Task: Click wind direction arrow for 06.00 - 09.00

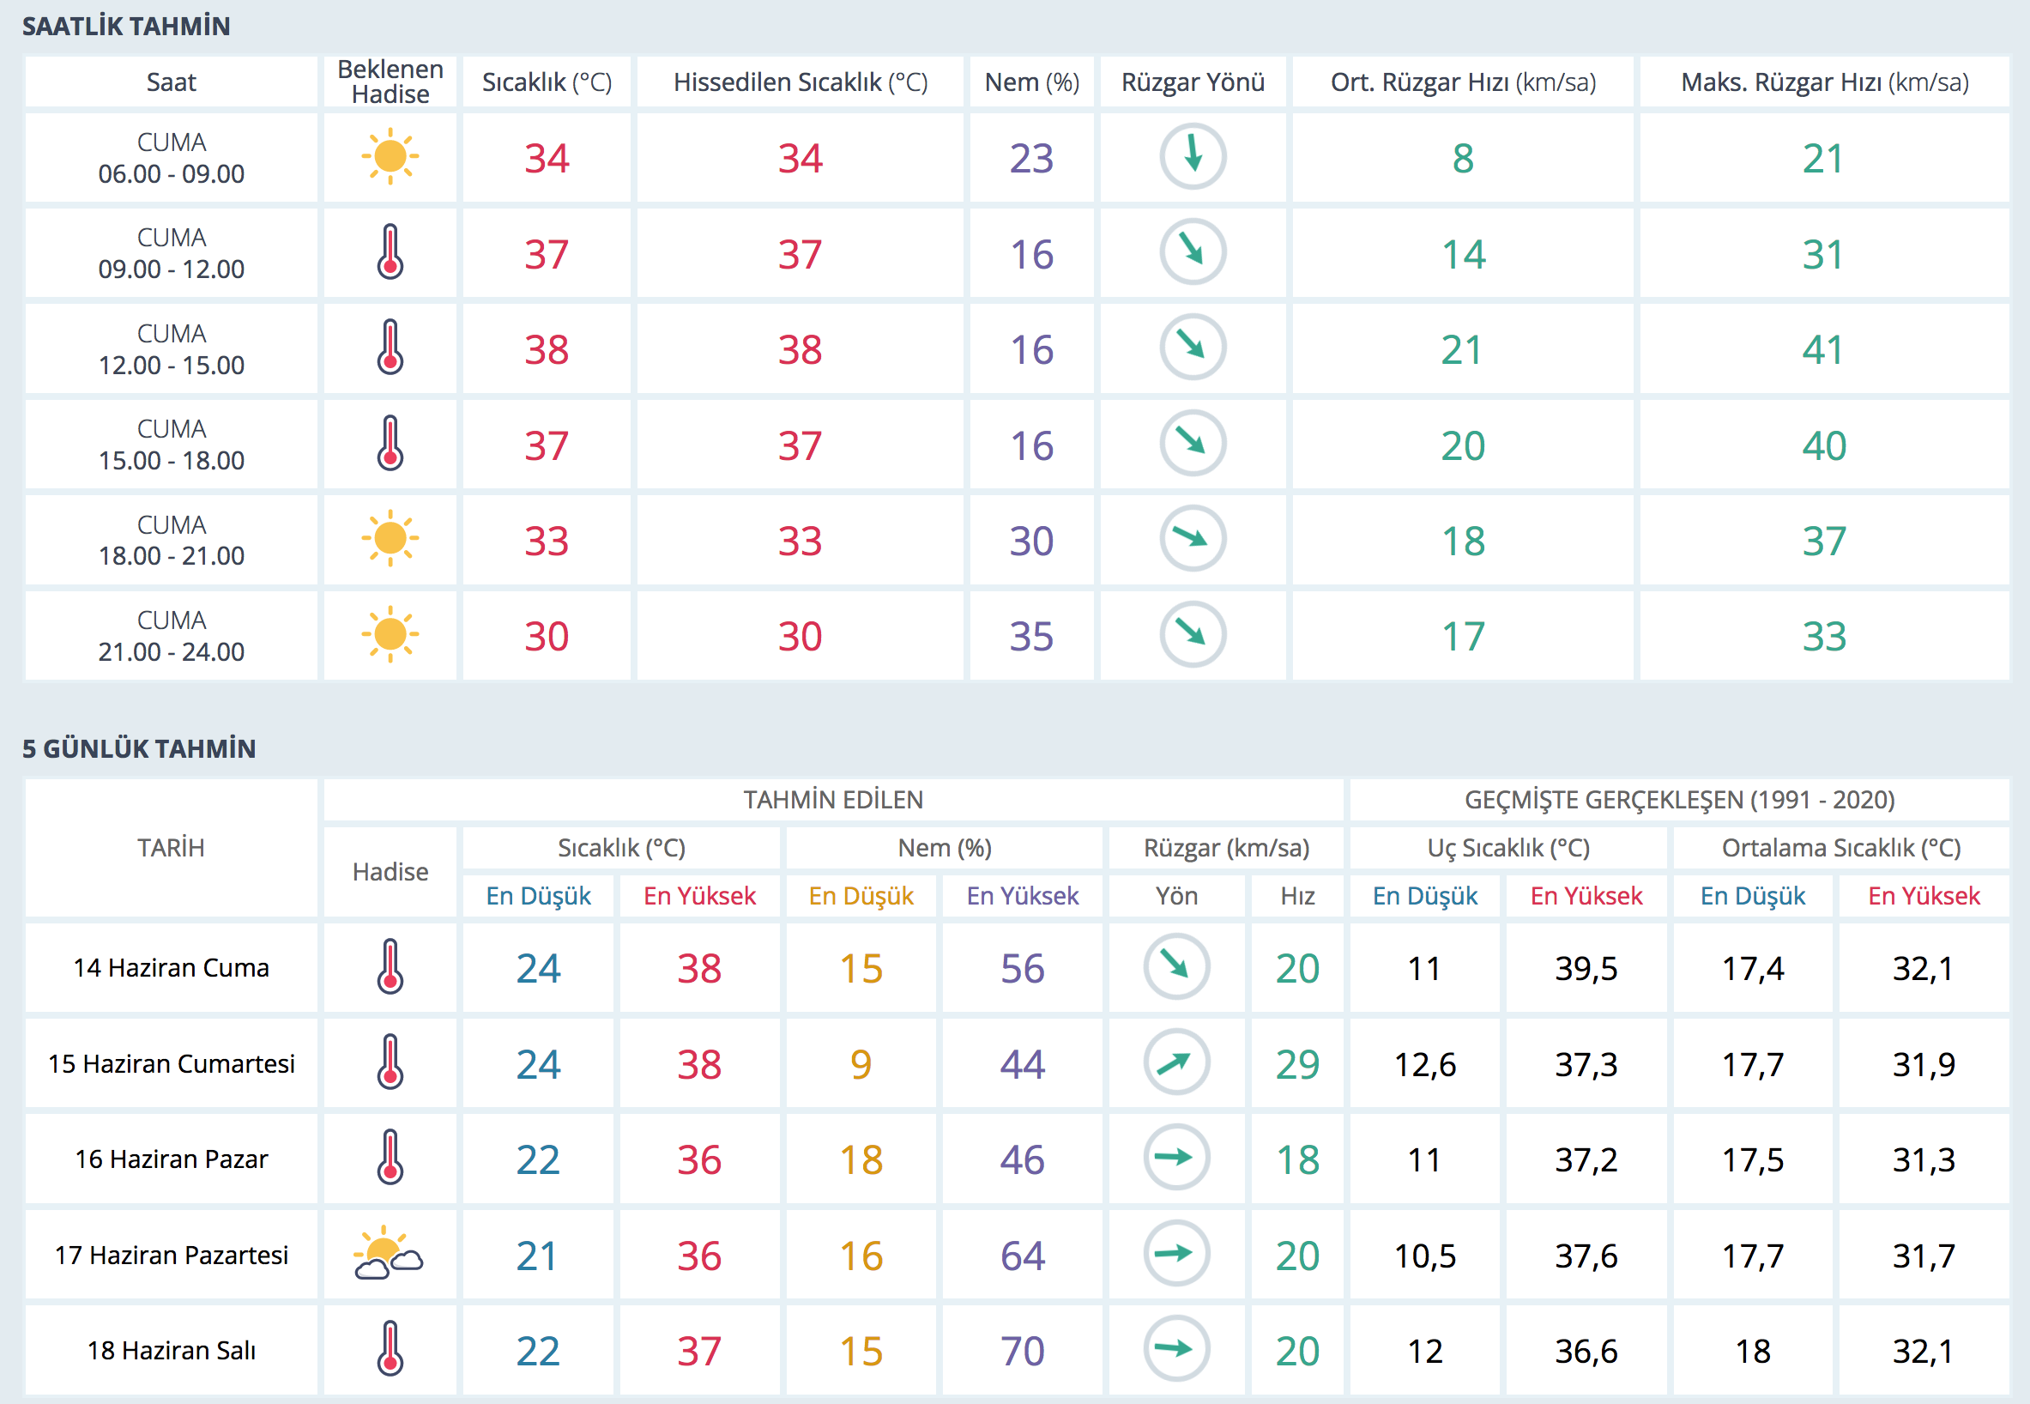Action: click(1192, 156)
